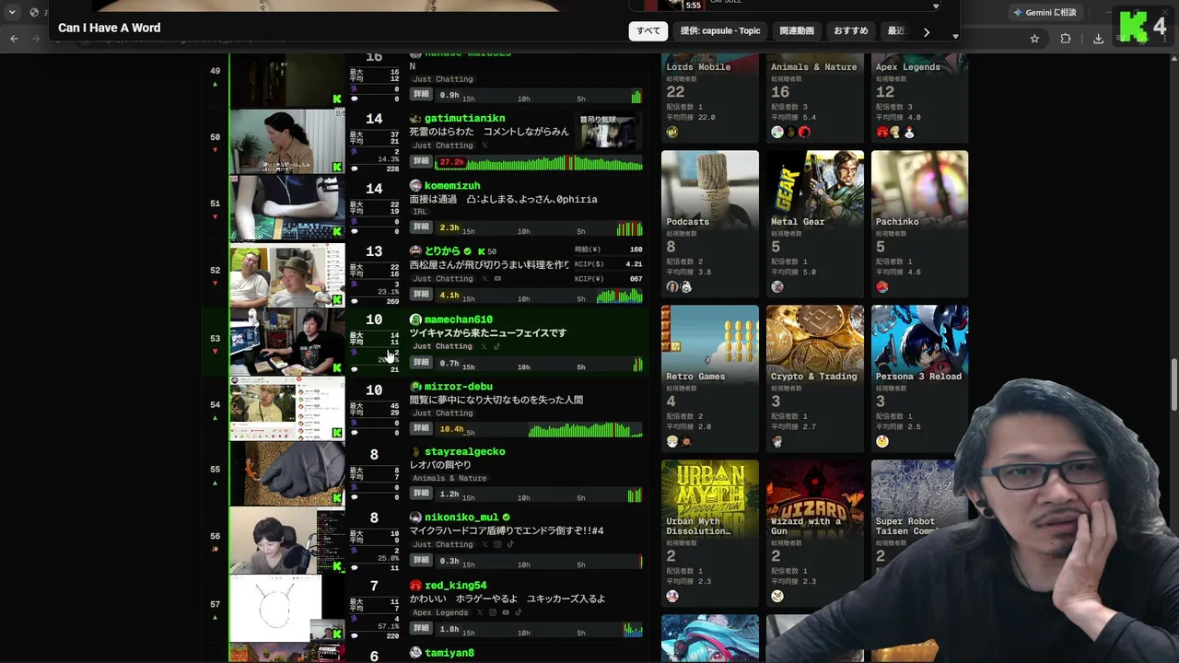The image size is (1179, 663).
Task: Open red_king54's YouTube social icon
Action: [x=505, y=612]
